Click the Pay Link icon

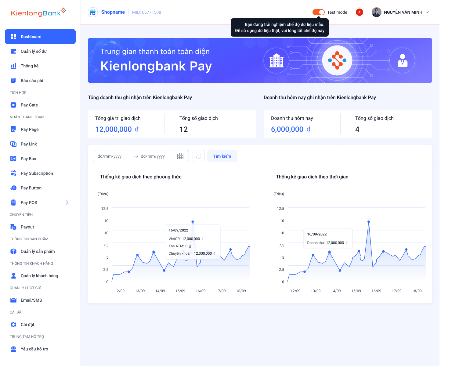(x=13, y=144)
